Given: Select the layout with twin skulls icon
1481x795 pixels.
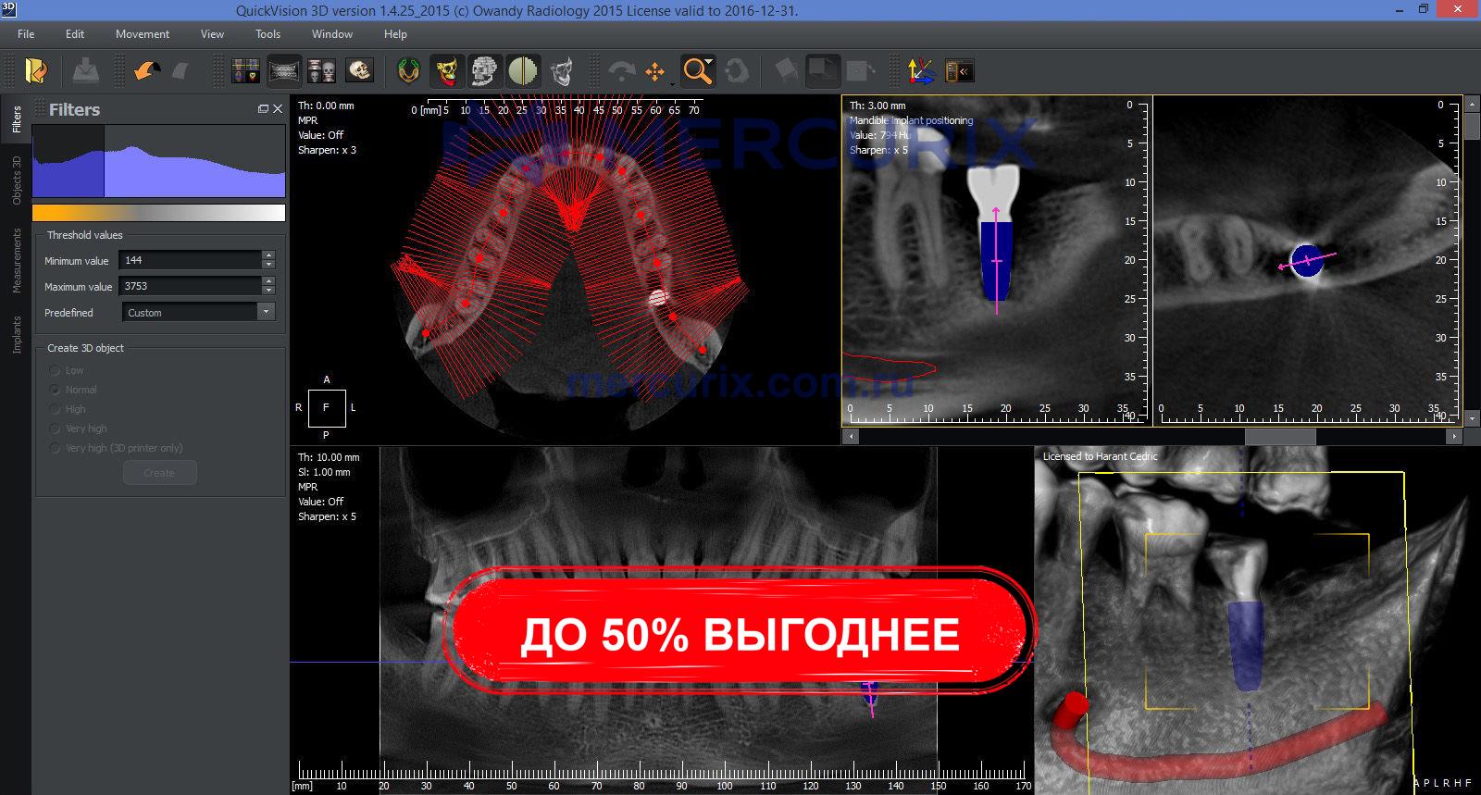Looking at the screenshot, I should coord(322,70).
